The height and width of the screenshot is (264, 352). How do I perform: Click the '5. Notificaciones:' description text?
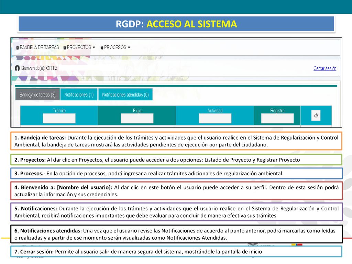pos(176,212)
